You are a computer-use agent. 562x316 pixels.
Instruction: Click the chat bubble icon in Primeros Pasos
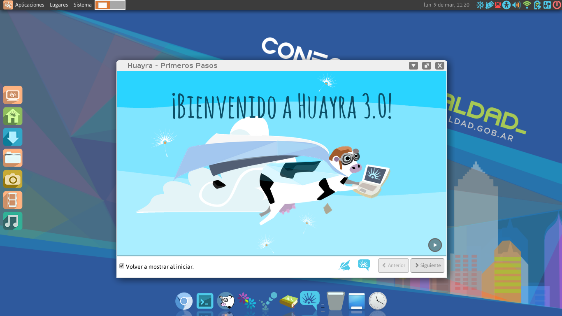364,265
